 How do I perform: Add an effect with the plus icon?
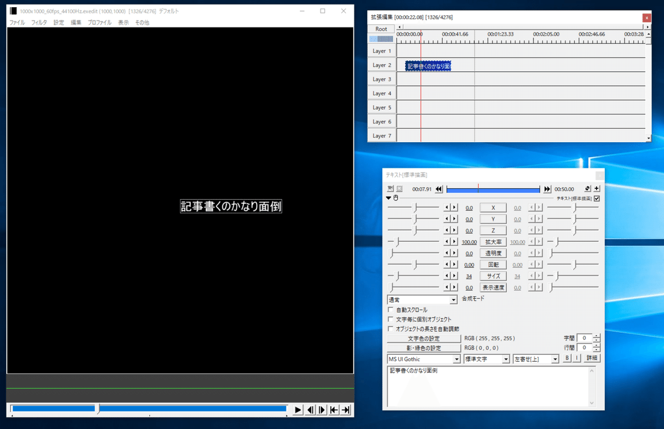[596, 189]
